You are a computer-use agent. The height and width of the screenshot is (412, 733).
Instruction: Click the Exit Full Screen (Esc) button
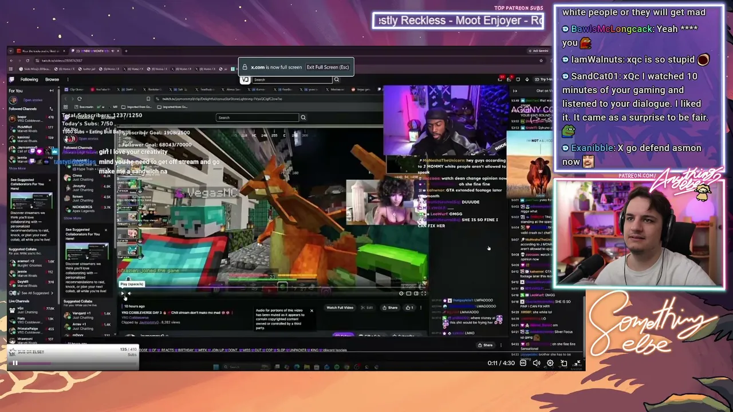(328, 67)
